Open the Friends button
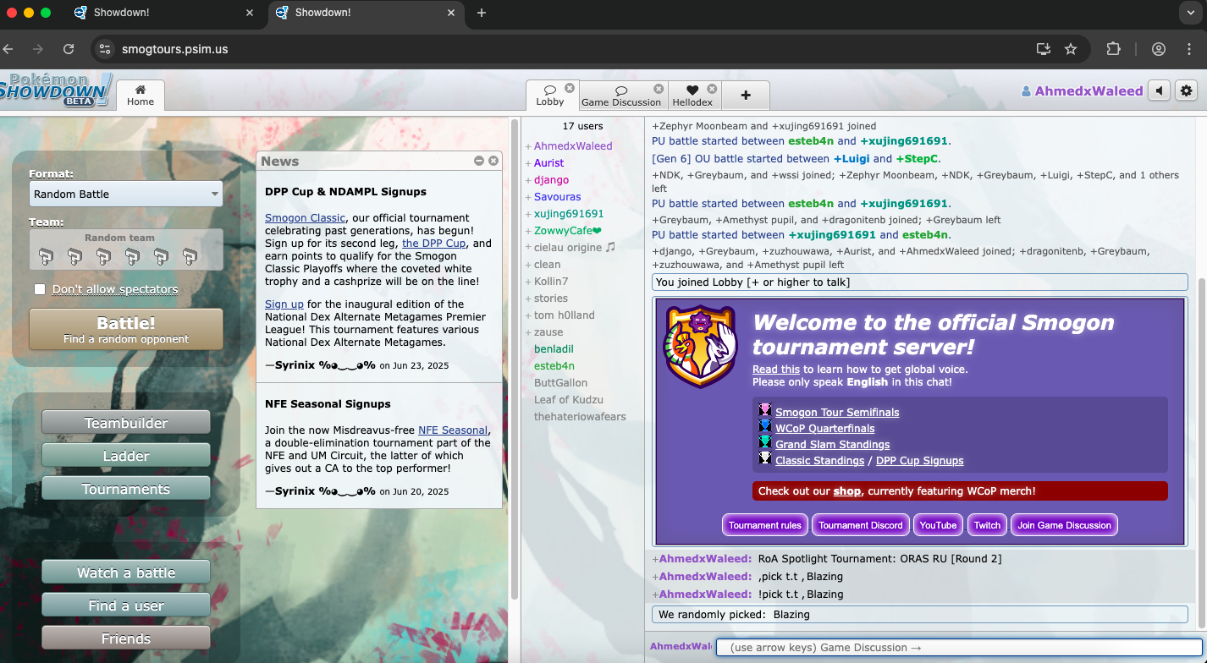 (126, 638)
